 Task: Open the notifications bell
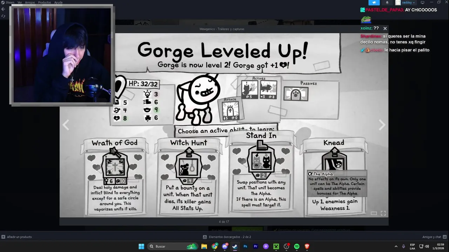pyautogui.click(x=387, y=2)
